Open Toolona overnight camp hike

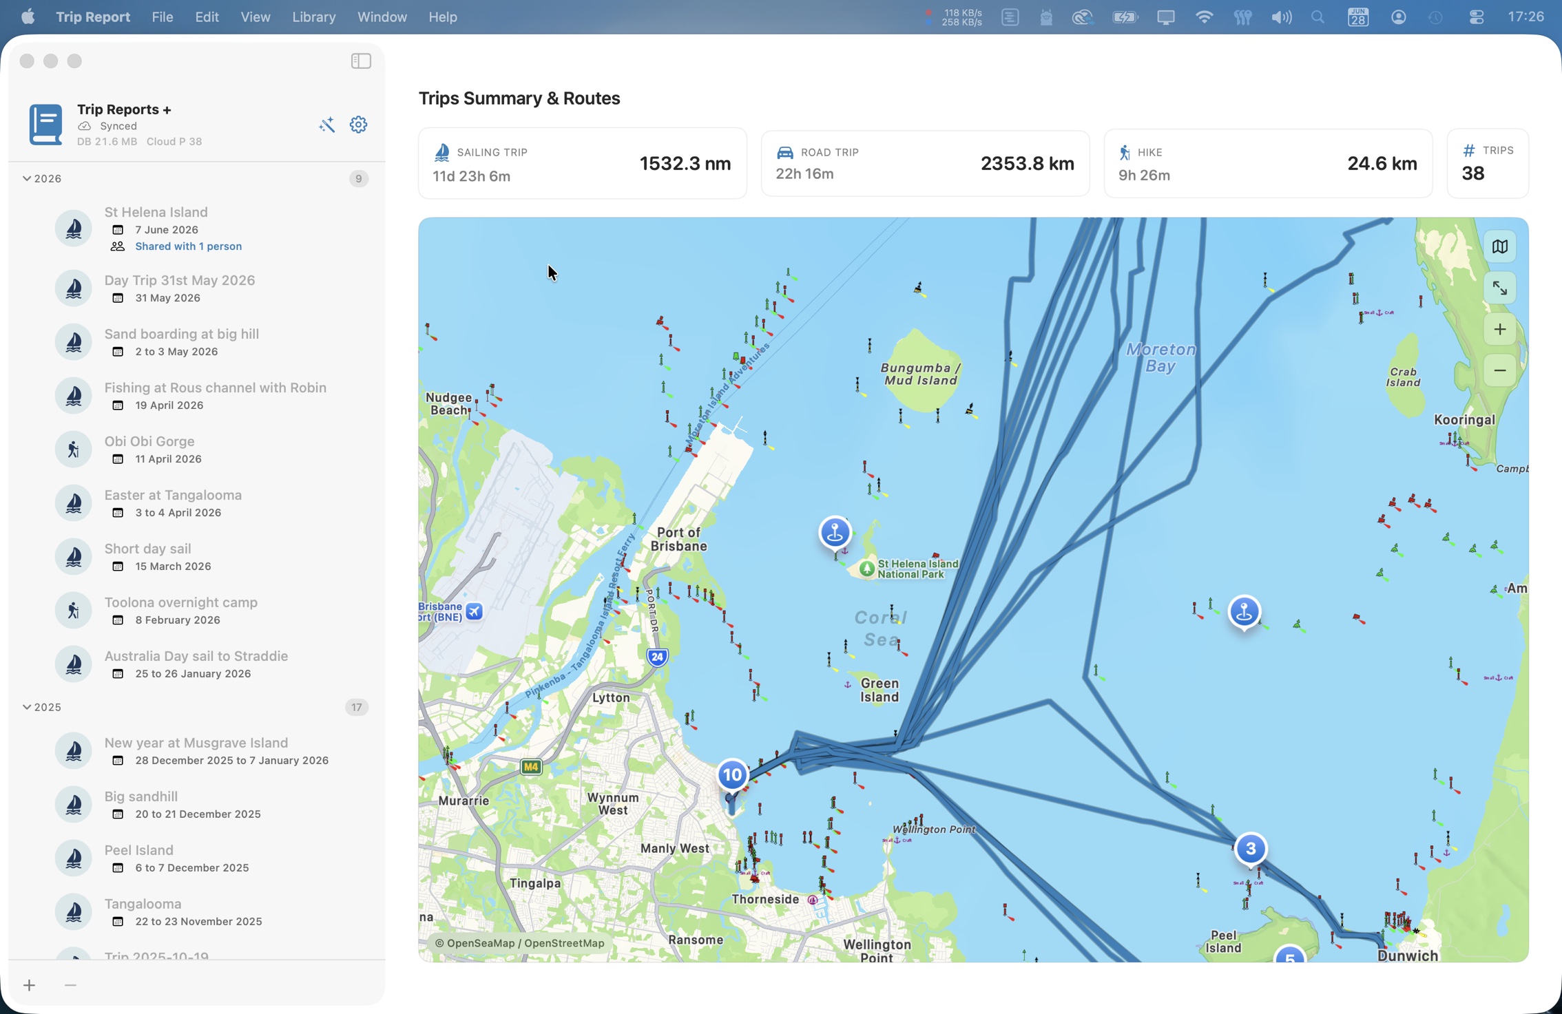click(x=197, y=611)
